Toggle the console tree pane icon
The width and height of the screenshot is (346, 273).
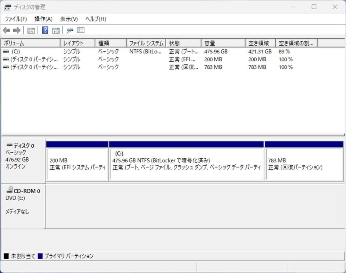pos(31,30)
